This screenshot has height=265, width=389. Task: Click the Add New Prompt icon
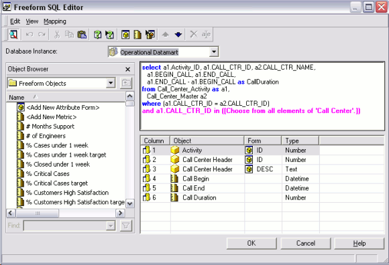click(x=98, y=34)
